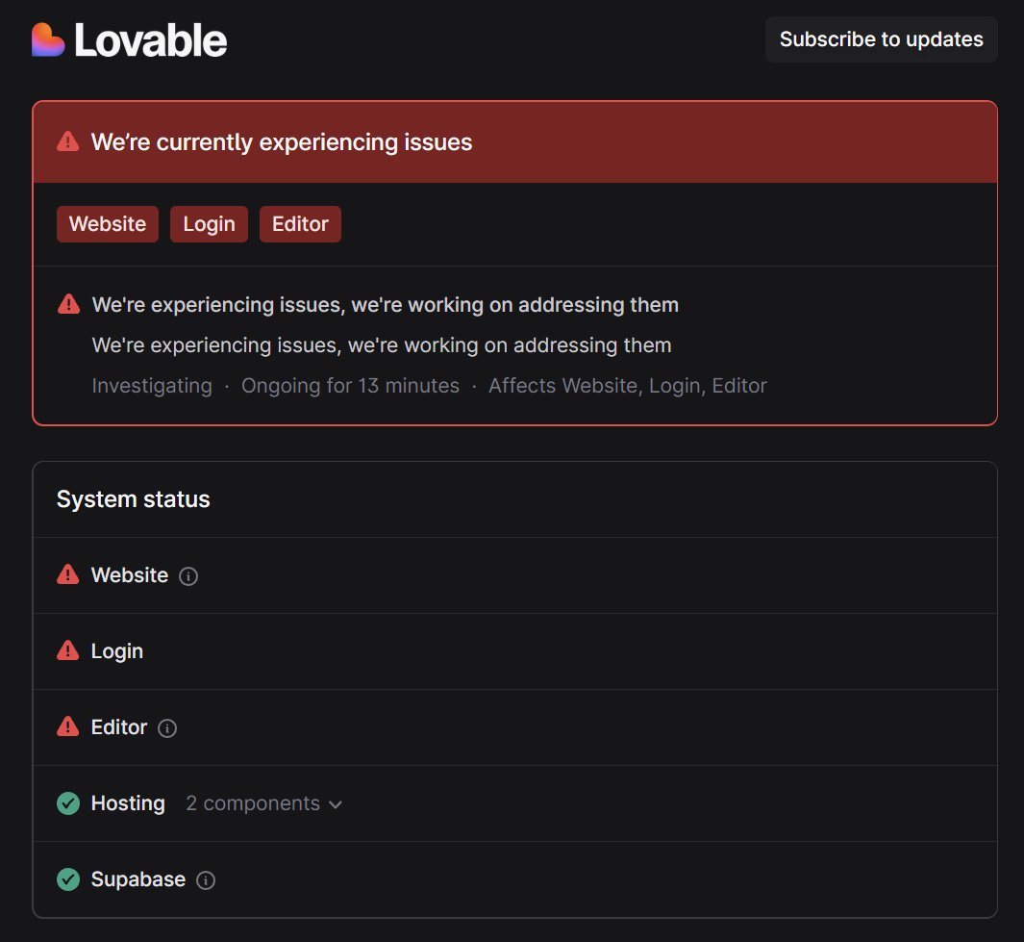Click the warning icon beside the incident title
The height and width of the screenshot is (942, 1024).
pyautogui.click(x=68, y=305)
